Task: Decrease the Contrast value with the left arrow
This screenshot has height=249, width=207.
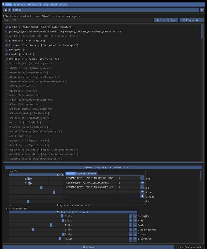Action: click(131, 225)
